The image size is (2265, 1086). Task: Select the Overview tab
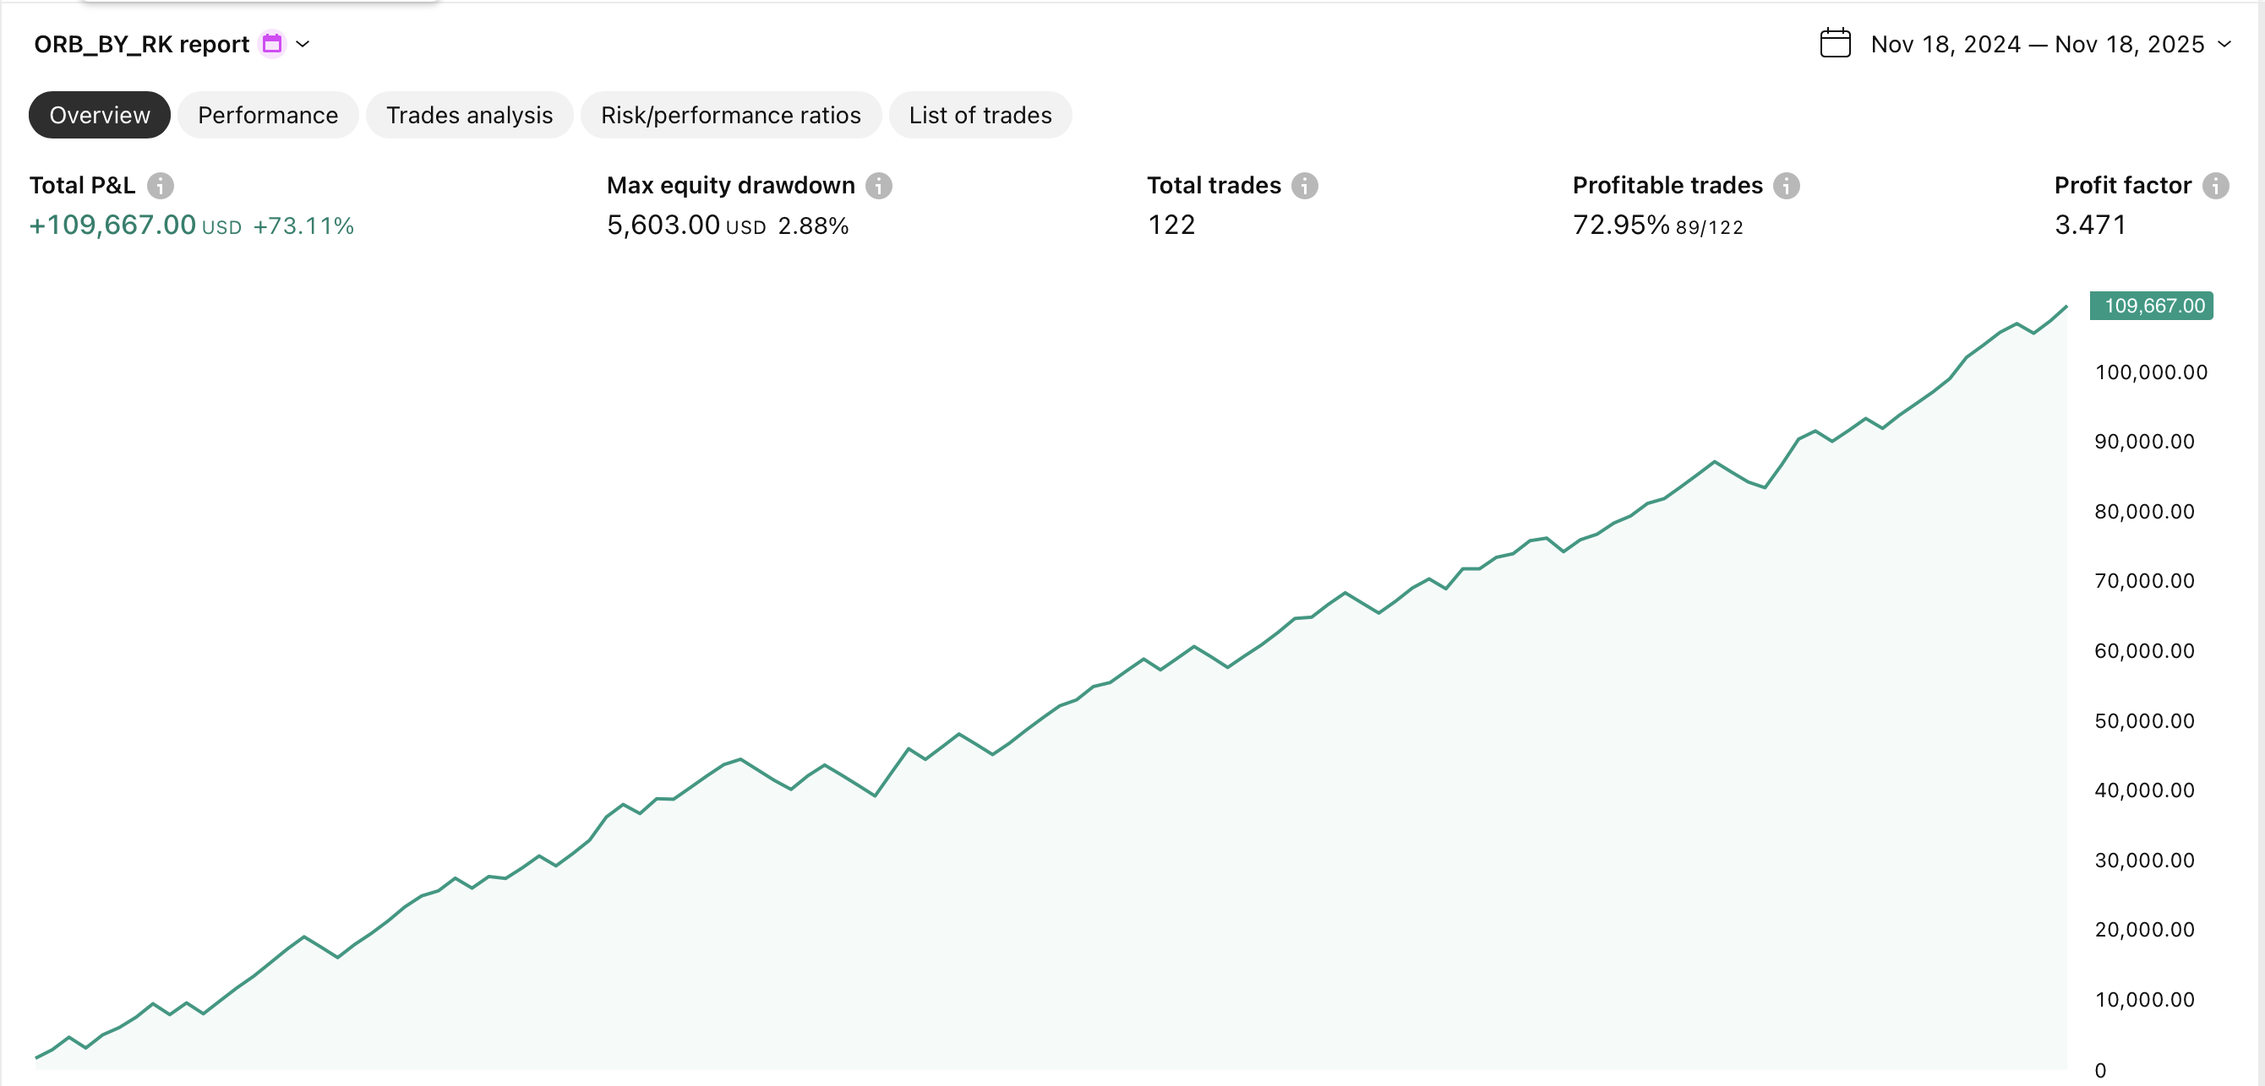click(99, 114)
